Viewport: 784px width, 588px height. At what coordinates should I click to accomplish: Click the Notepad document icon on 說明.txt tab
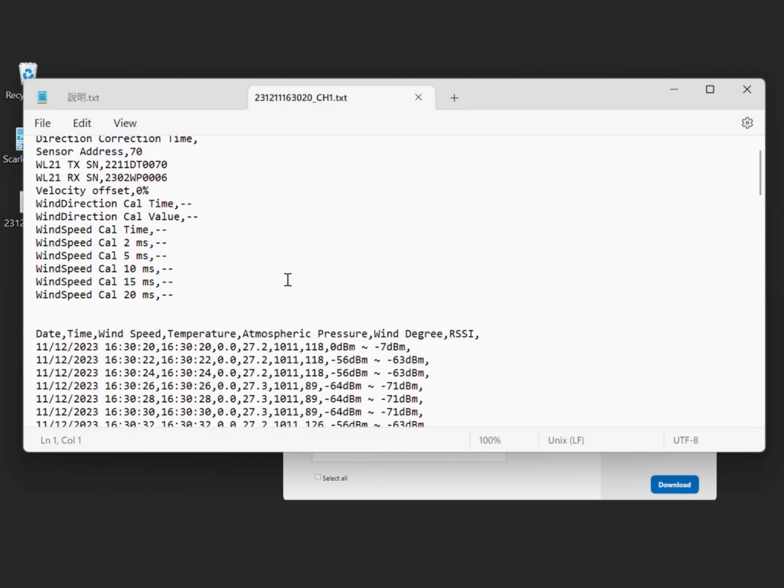(43, 97)
